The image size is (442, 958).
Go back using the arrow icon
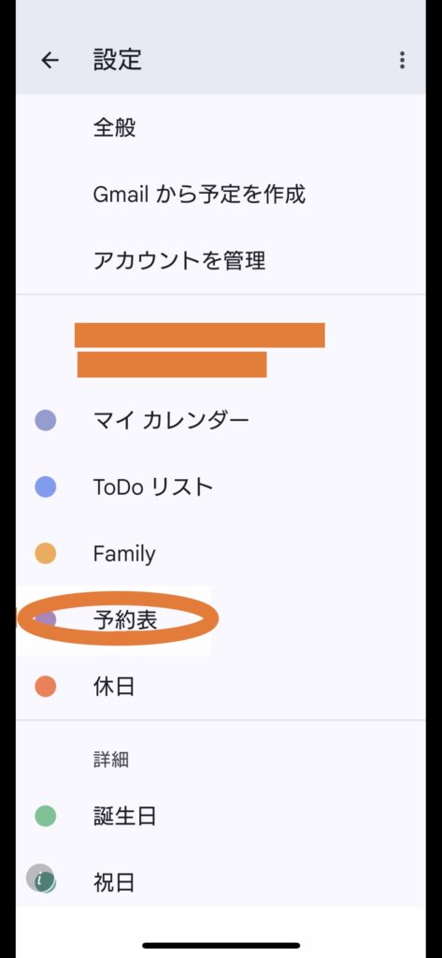pyautogui.click(x=50, y=60)
